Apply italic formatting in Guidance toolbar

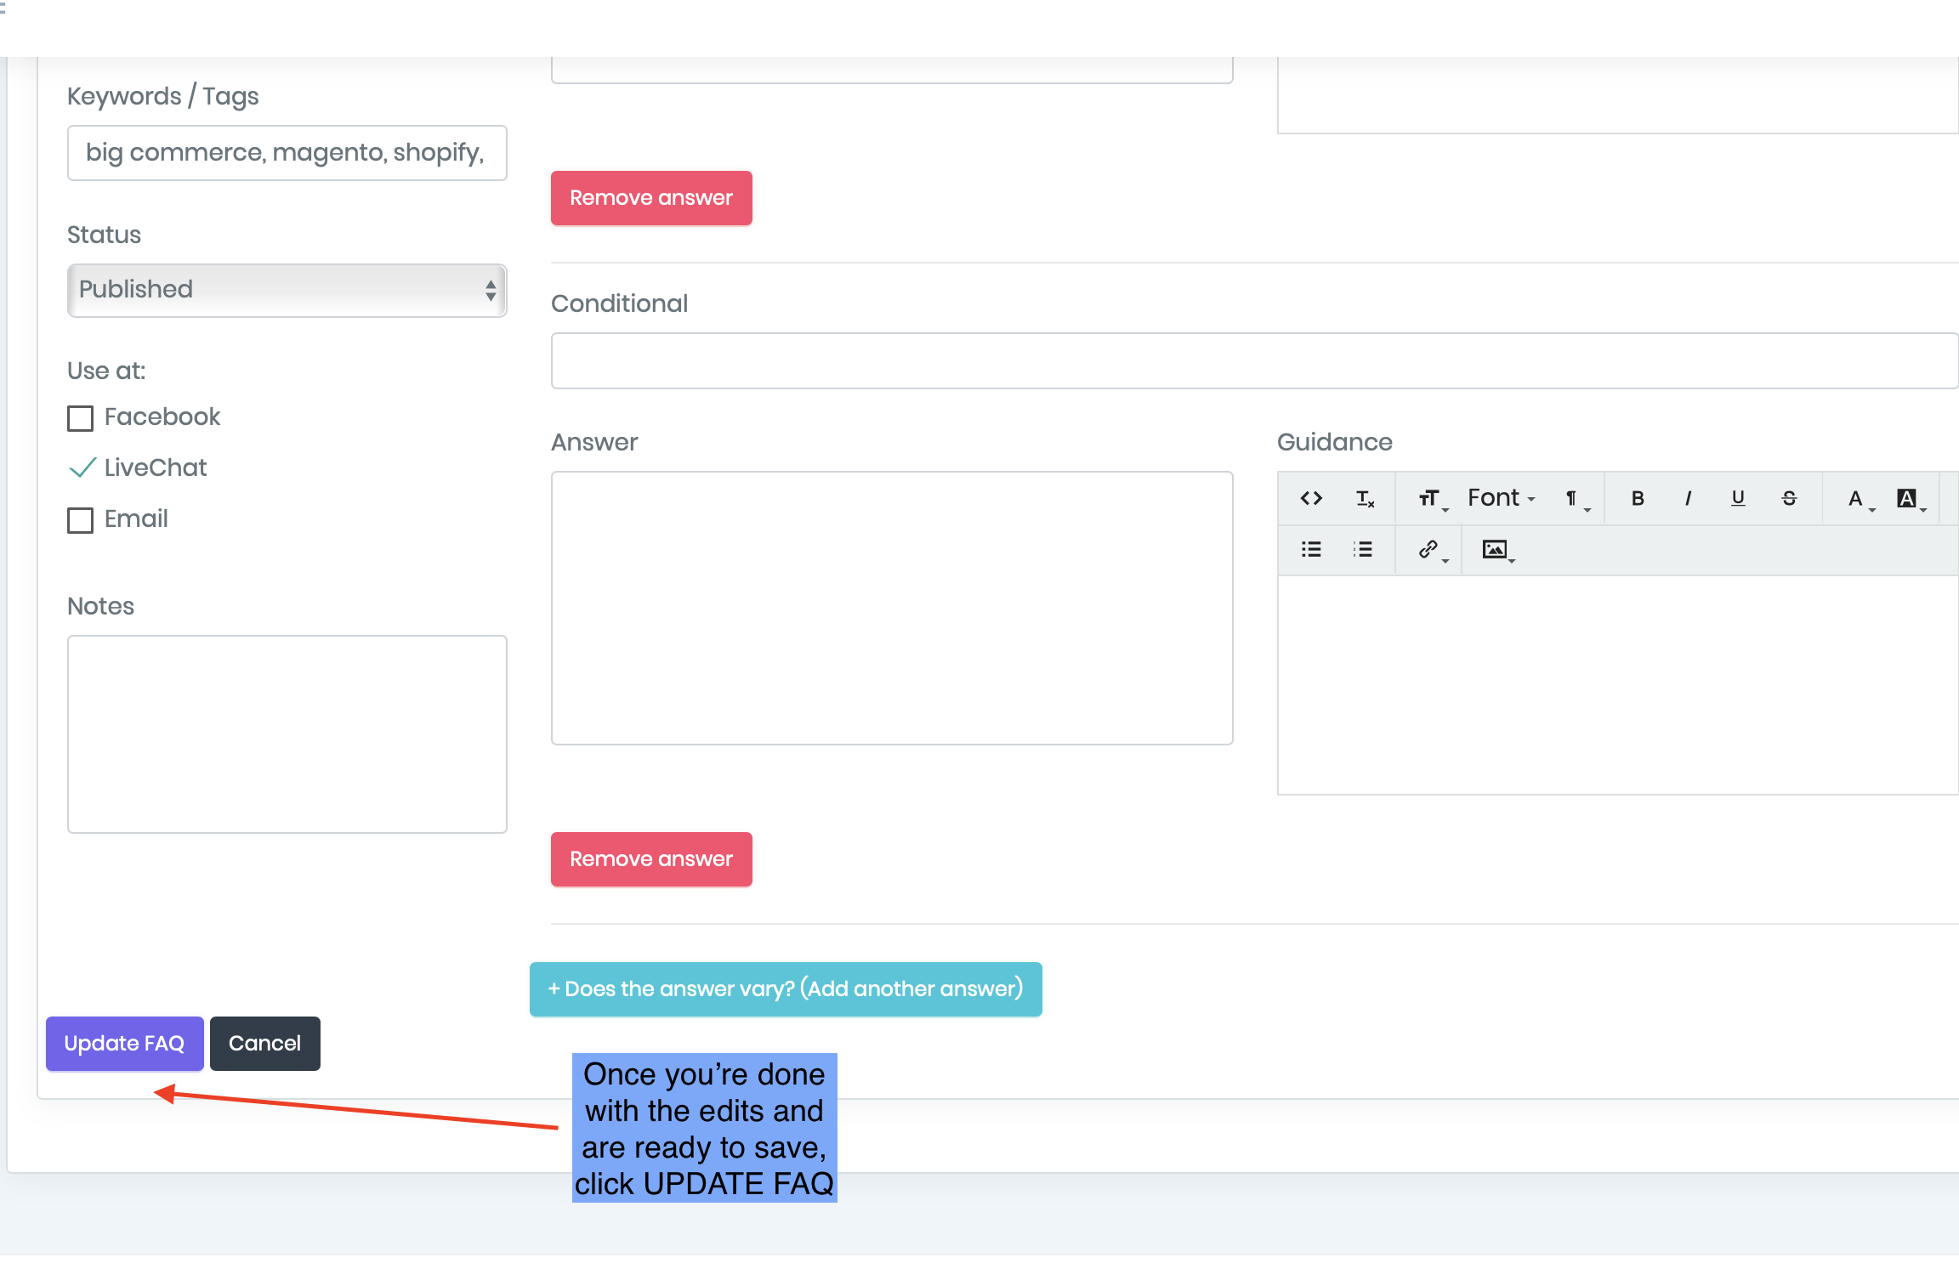coord(1688,499)
